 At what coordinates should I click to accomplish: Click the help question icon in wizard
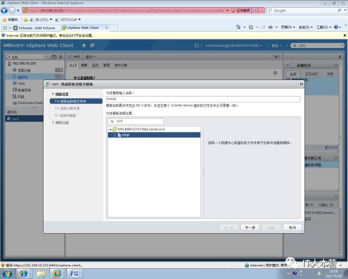(295, 84)
